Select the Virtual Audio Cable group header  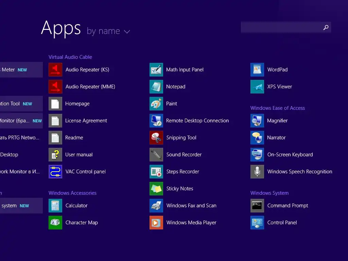(x=70, y=57)
